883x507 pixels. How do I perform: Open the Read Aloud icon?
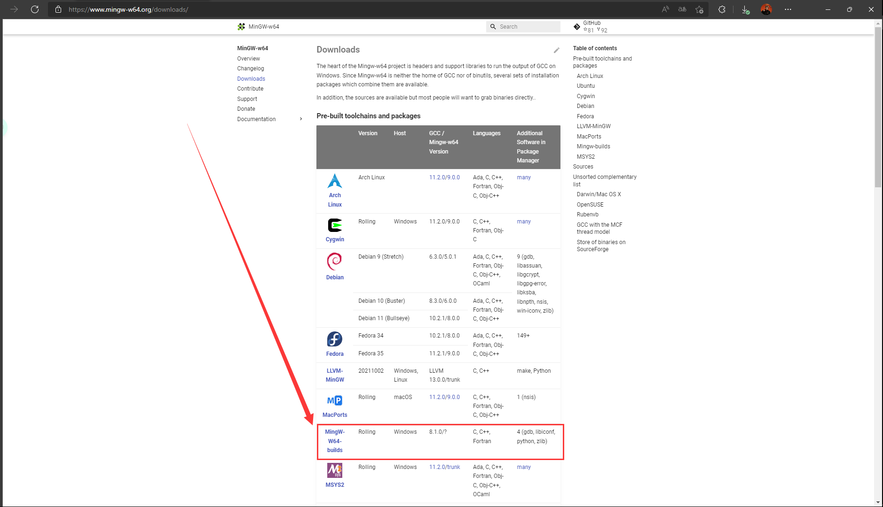point(665,9)
